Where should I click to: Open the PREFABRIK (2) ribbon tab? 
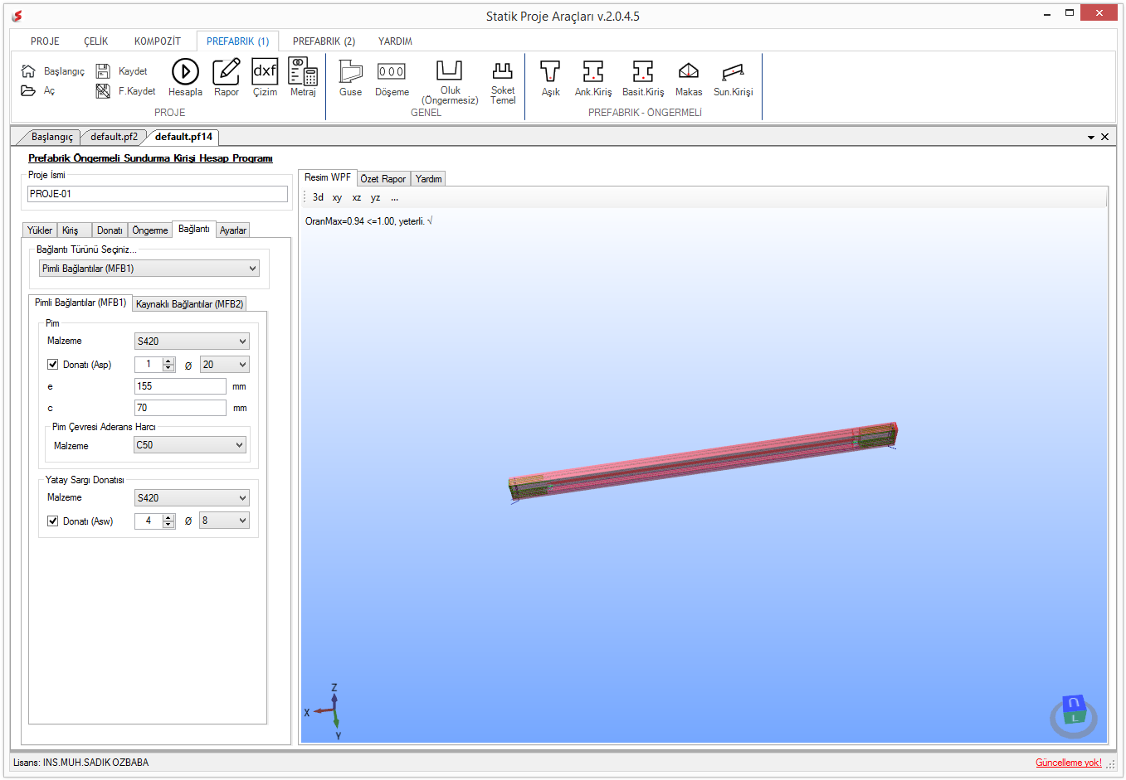[x=324, y=41]
